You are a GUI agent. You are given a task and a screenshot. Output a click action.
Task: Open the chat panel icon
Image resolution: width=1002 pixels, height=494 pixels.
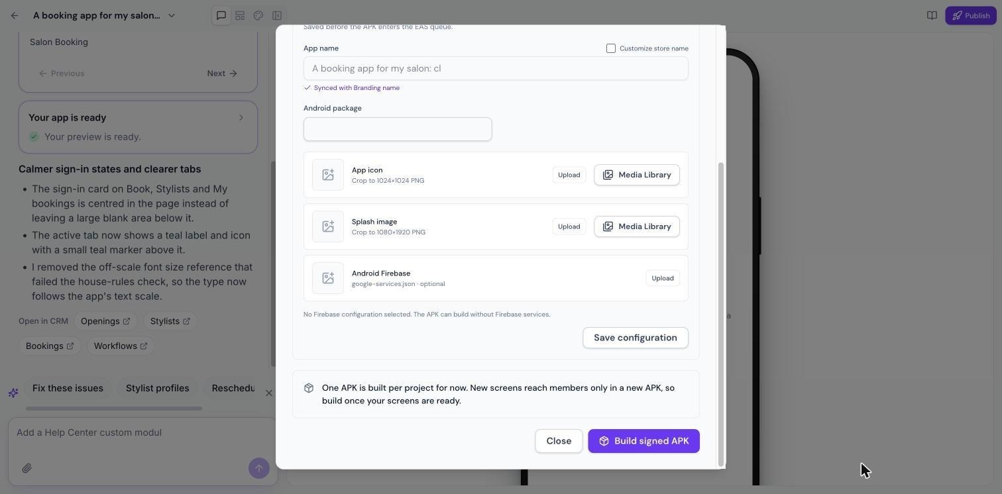click(x=221, y=15)
